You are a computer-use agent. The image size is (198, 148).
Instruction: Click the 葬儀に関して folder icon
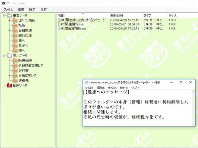point(15,76)
